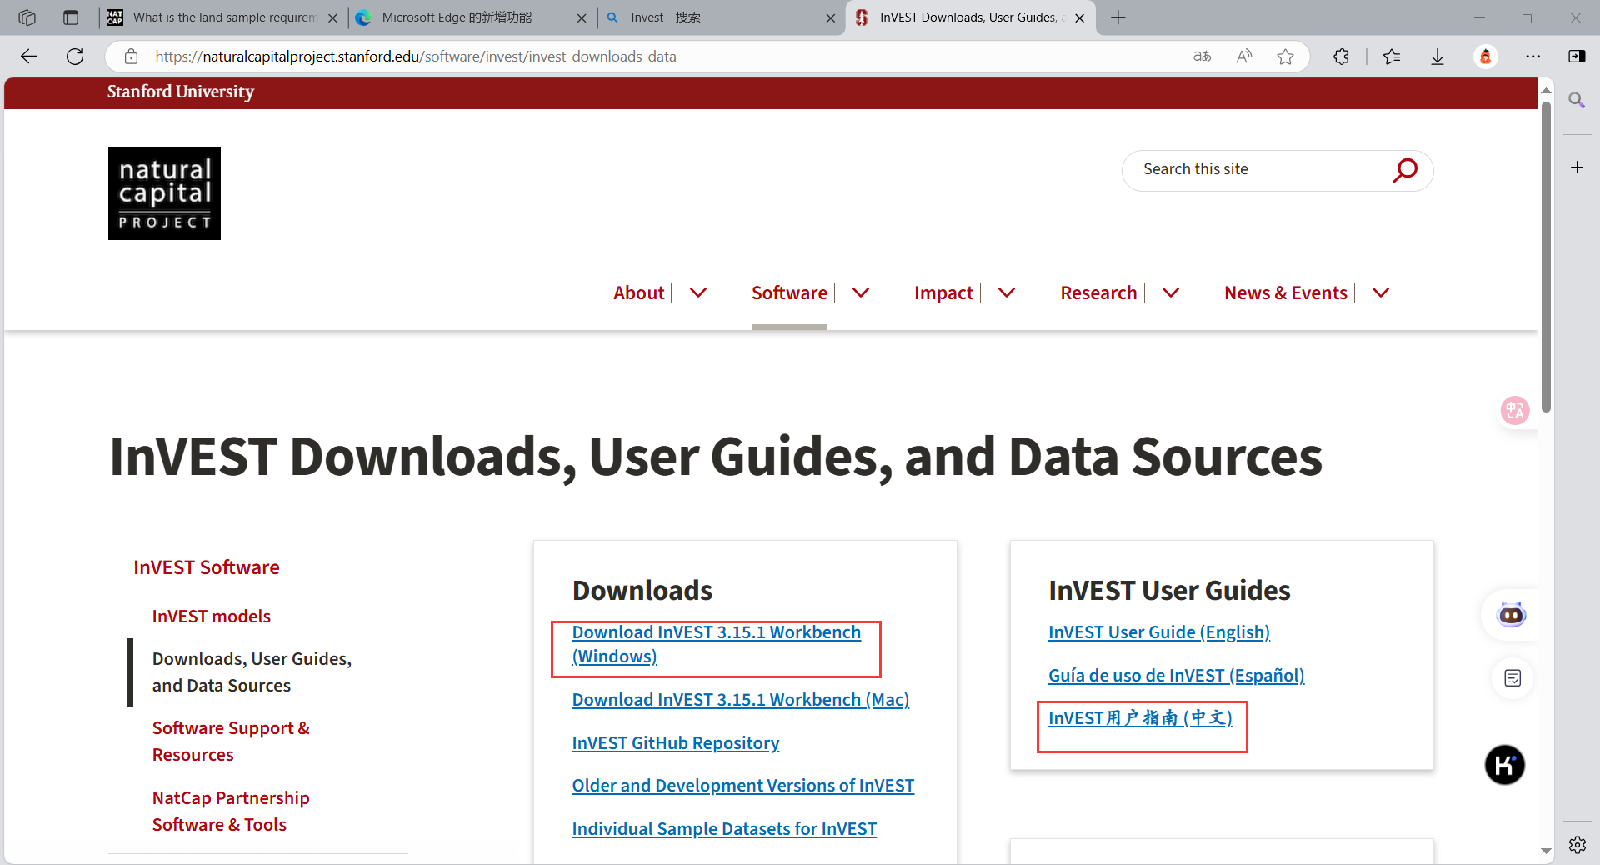Reload the current page
Image resolution: width=1600 pixels, height=865 pixels.
pyautogui.click(x=75, y=57)
